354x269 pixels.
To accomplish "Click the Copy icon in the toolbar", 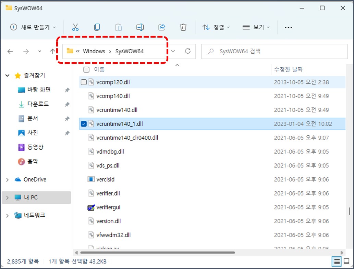I will coord(97,27).
